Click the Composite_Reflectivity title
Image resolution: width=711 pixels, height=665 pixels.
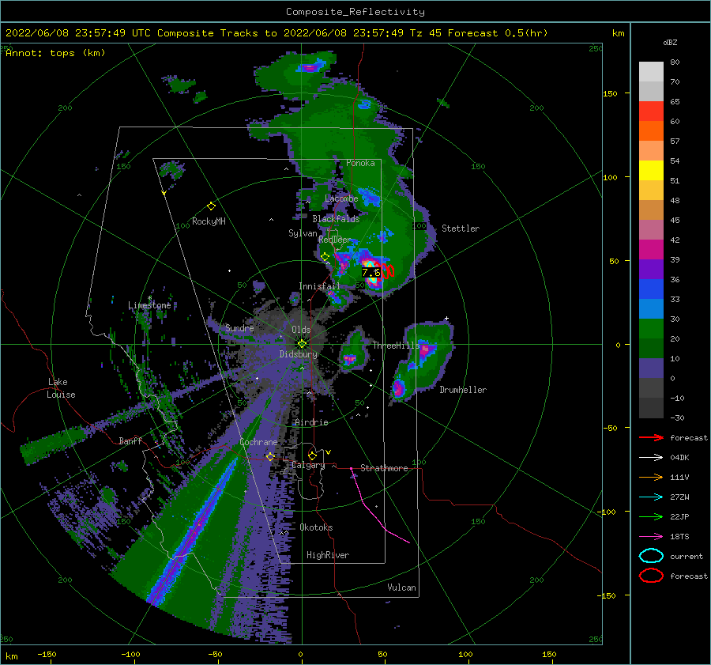coord(355,12)
